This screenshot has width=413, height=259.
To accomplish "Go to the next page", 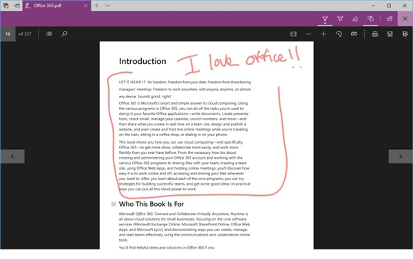I will (401, 157).
